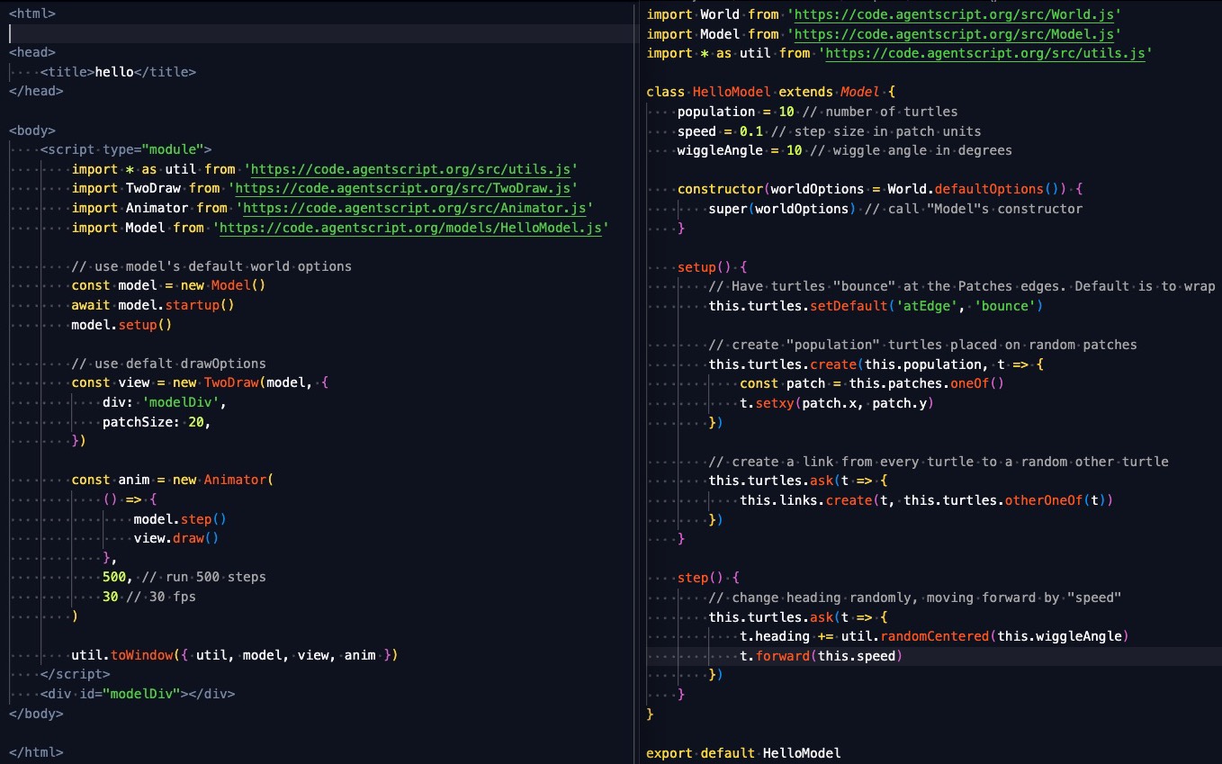Click the 'export default HelloModel' line

[743, 752]
